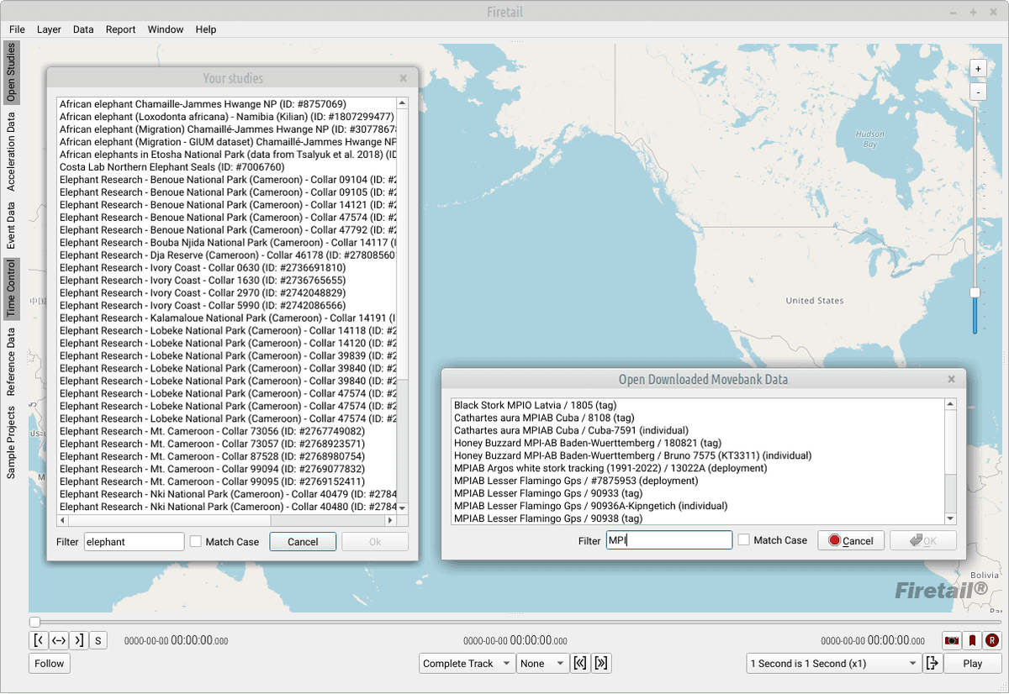Click the step backward track icon
This screenshot has width=1009, height=694.
tap(580, 663)
